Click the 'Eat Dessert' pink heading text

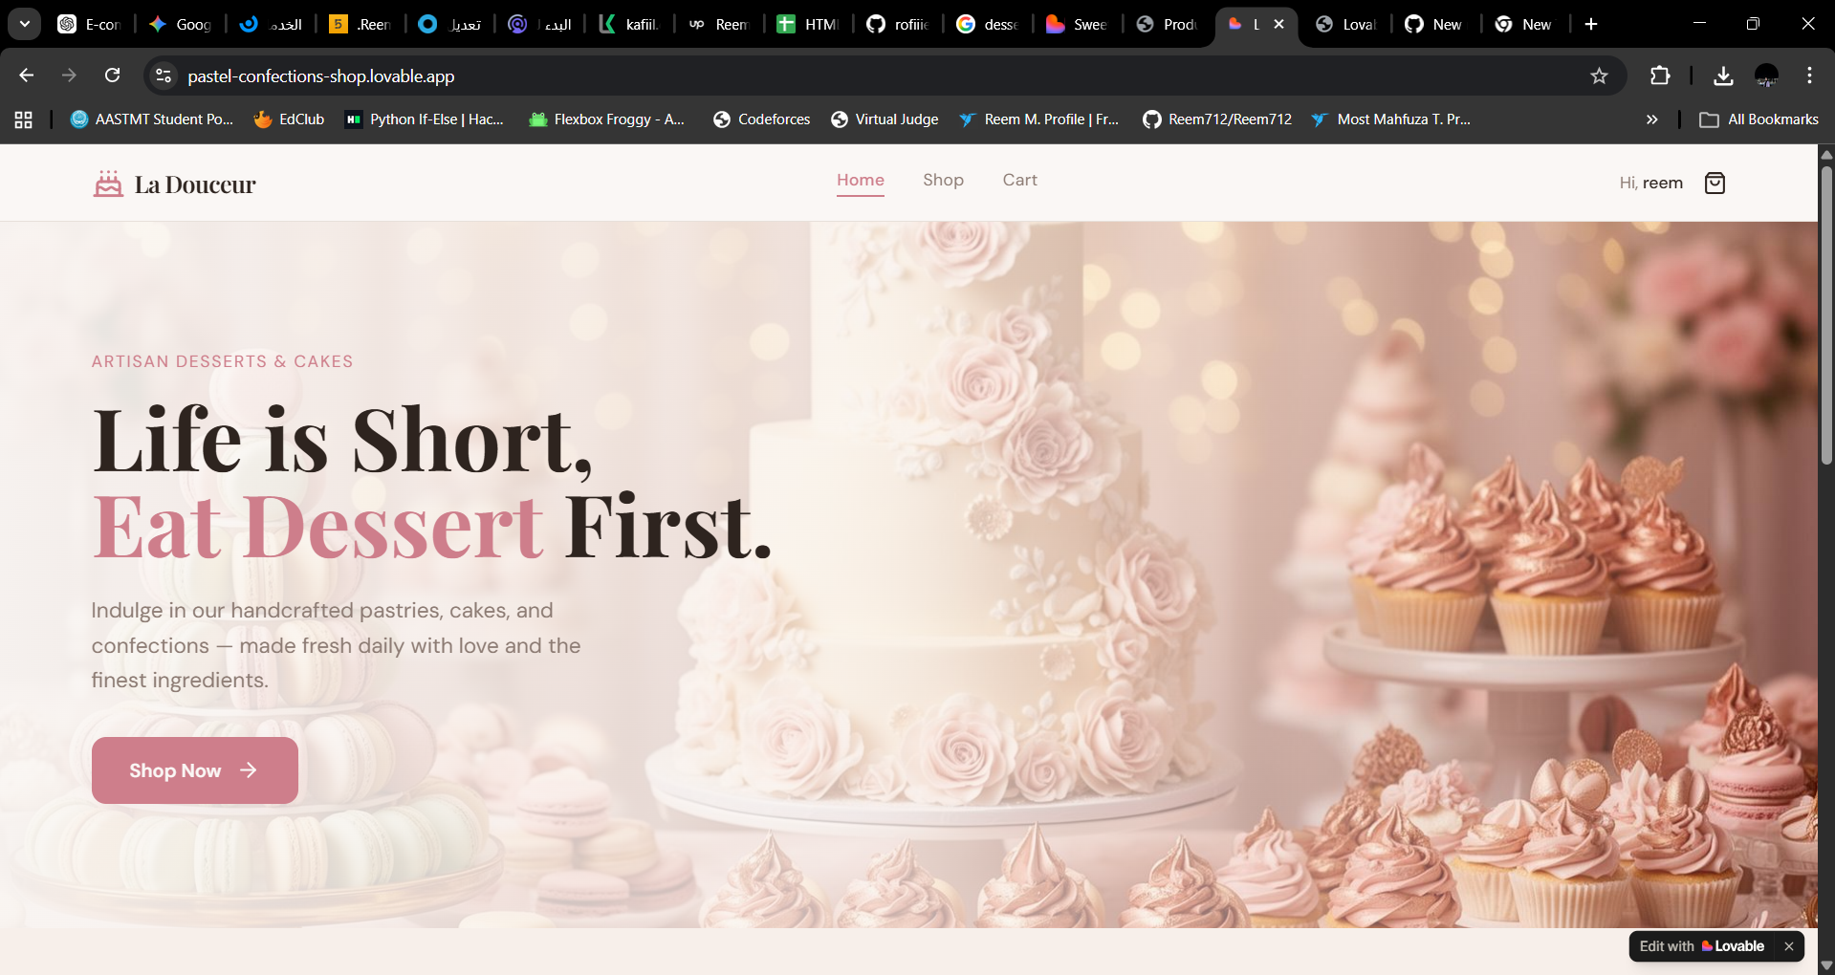click(317, 527)
